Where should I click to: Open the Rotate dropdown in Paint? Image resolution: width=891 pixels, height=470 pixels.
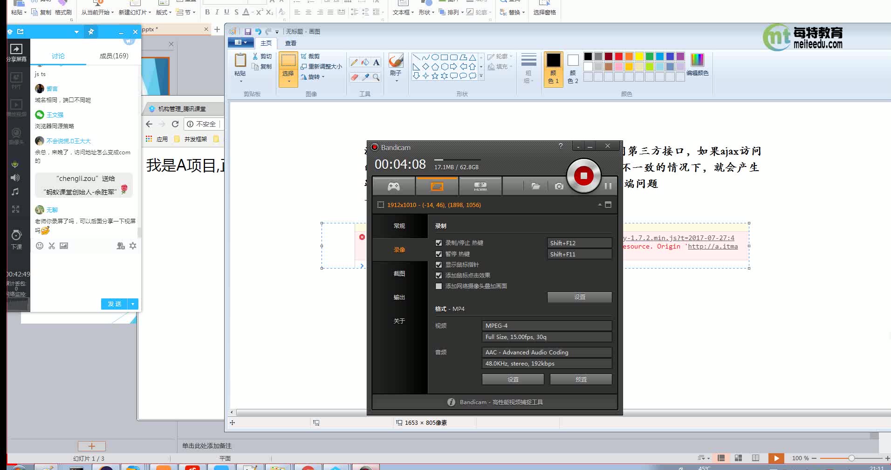313,77
